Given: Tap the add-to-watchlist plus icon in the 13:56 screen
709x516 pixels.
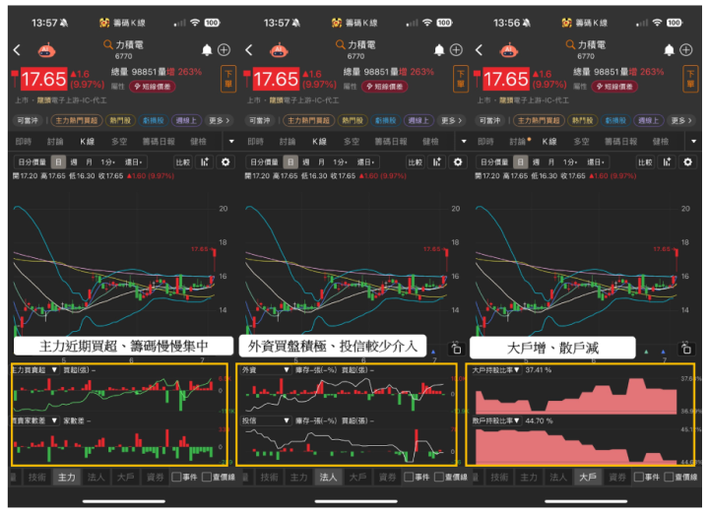Looking at the screenshot, I should click(x=686, y=50).
